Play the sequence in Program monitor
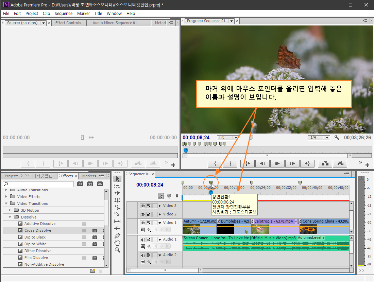 pyautogui.click(x=277, y=163)
